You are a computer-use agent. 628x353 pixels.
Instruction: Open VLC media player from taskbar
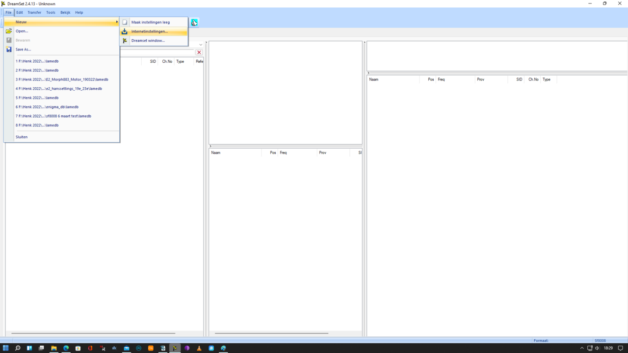[199, 348]
